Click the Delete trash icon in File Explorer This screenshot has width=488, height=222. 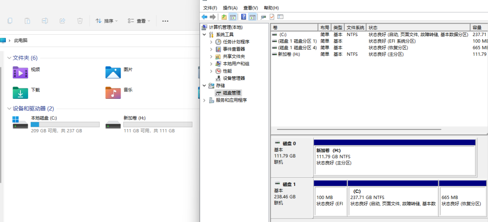(x=80, y=21)
